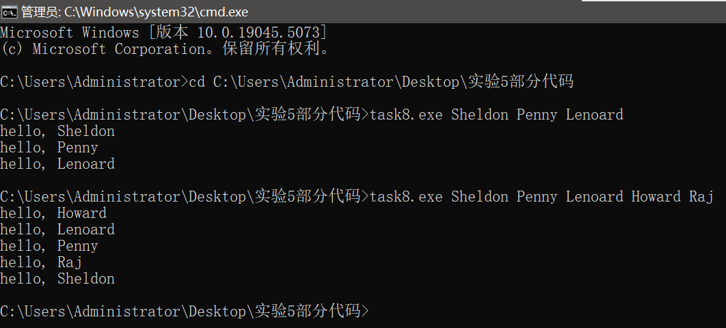This screenshot has height=328, width=726.
Task: Click the 管理员 label in the title bar
Action: tap(39, 12)
